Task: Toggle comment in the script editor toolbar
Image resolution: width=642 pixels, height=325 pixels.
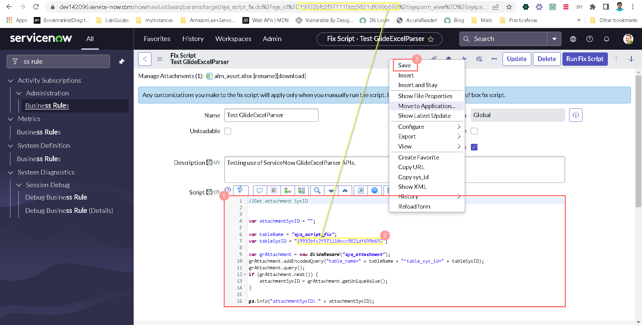Action: tap(260, 191)
